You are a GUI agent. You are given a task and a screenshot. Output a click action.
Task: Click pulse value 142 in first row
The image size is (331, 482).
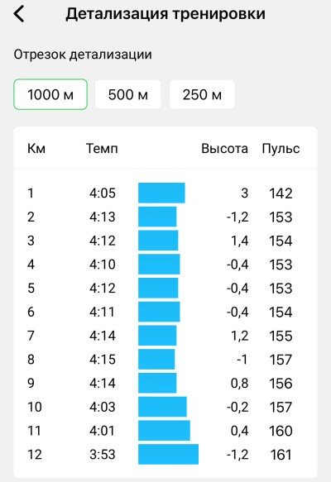click(x=281, y=193)
